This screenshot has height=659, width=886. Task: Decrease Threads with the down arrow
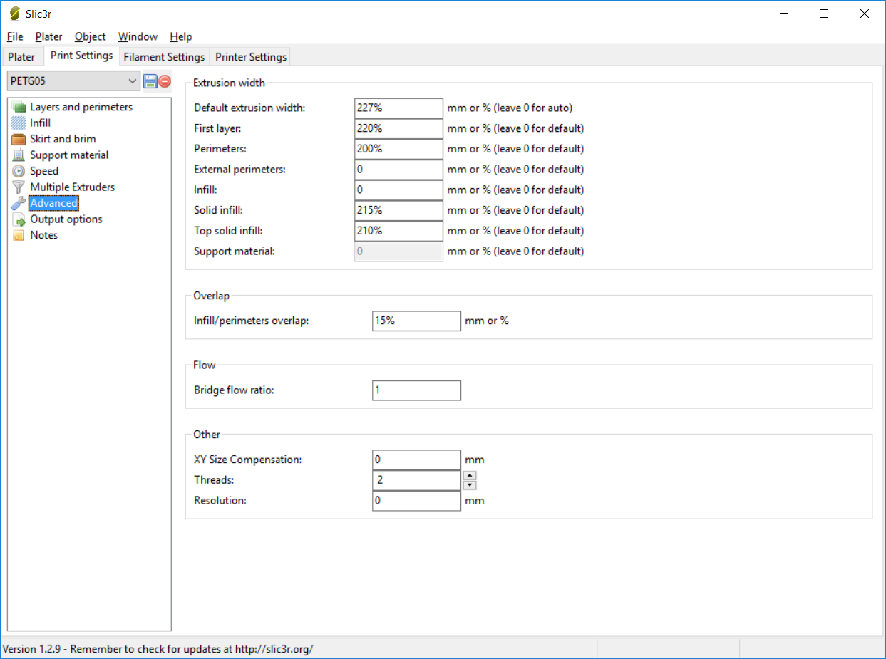pyautogui.click(x=470, y=485)
